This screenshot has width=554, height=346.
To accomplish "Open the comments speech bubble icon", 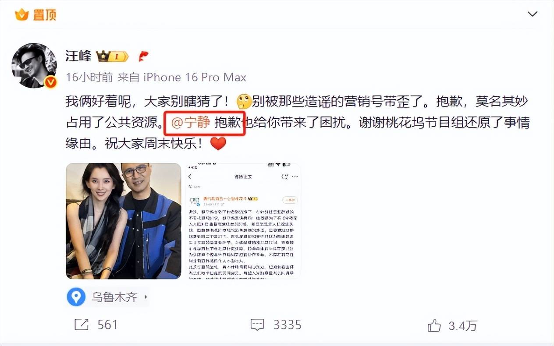I will [257, 325].
